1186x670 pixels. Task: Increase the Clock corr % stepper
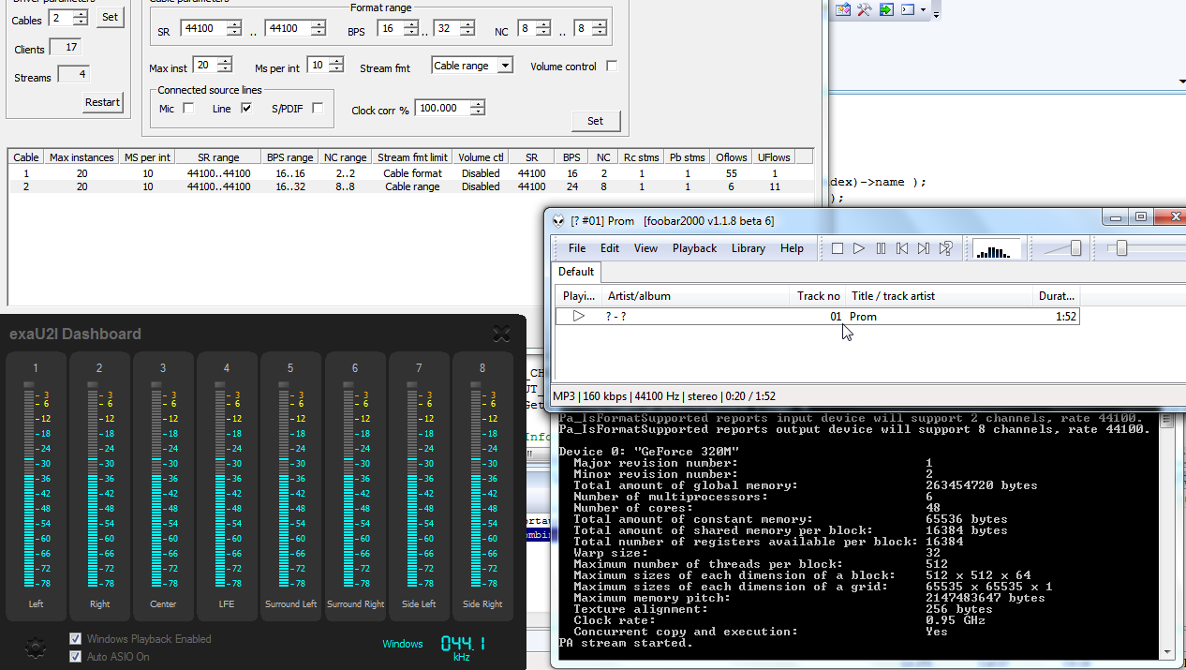(478, 104)
